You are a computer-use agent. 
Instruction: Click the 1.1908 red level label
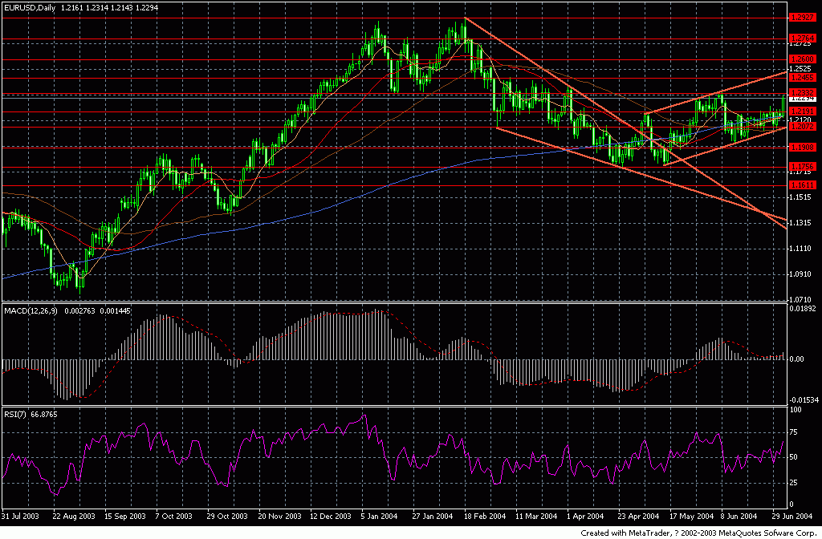pyautogui.click(x=802, y=148)
